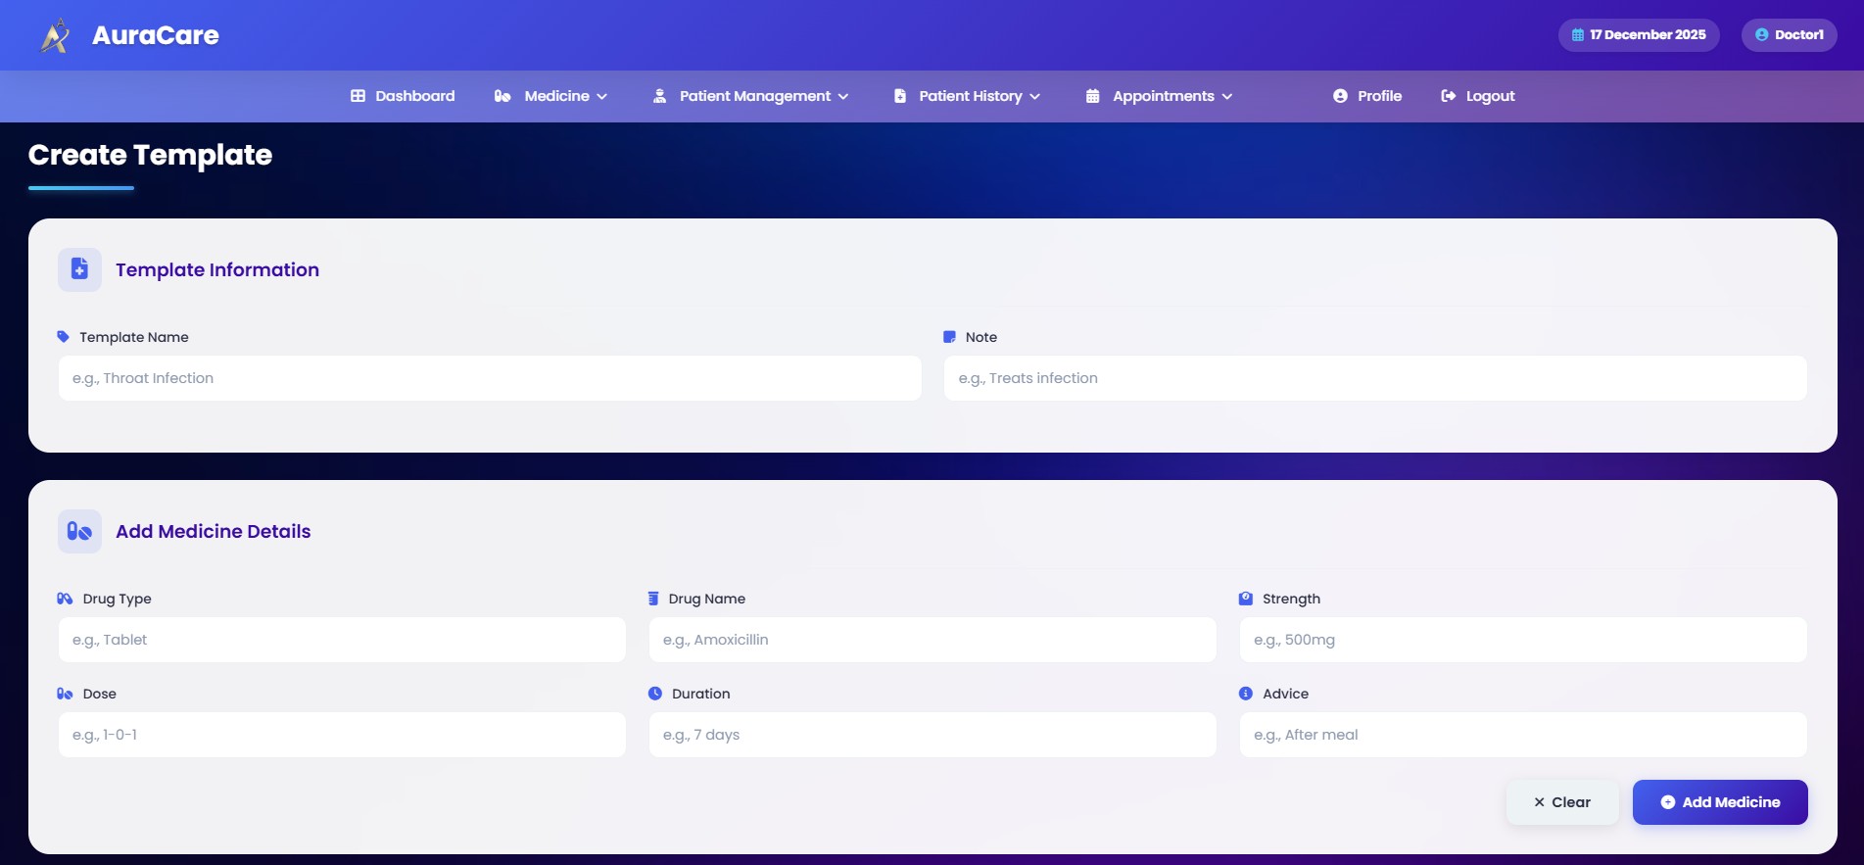
Task: Click the AuraCare logo icon
Action: (55, 36)
